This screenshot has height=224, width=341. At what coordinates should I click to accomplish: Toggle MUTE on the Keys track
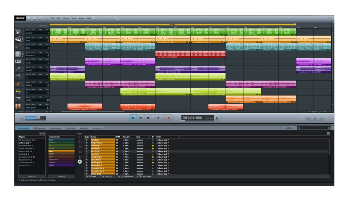33,37
